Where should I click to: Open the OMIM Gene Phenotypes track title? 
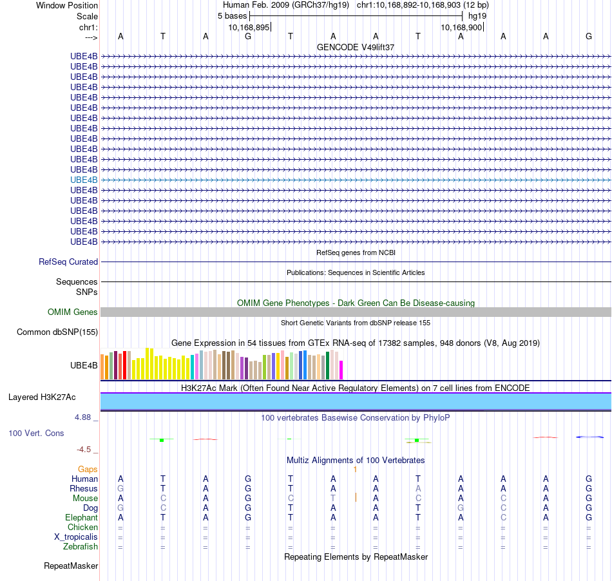pyautogui.click(x=356, y=303)
